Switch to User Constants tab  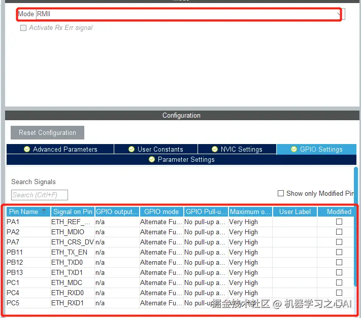[x=156, y=149]
